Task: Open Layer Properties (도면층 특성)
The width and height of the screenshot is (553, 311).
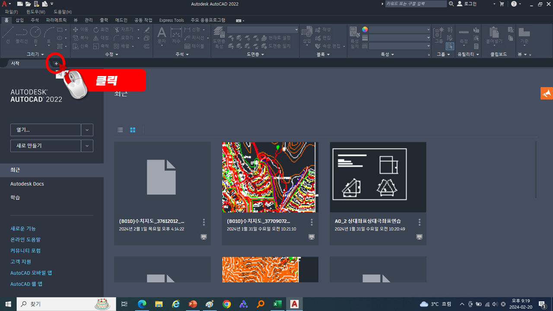Action: tap(219, 37)
